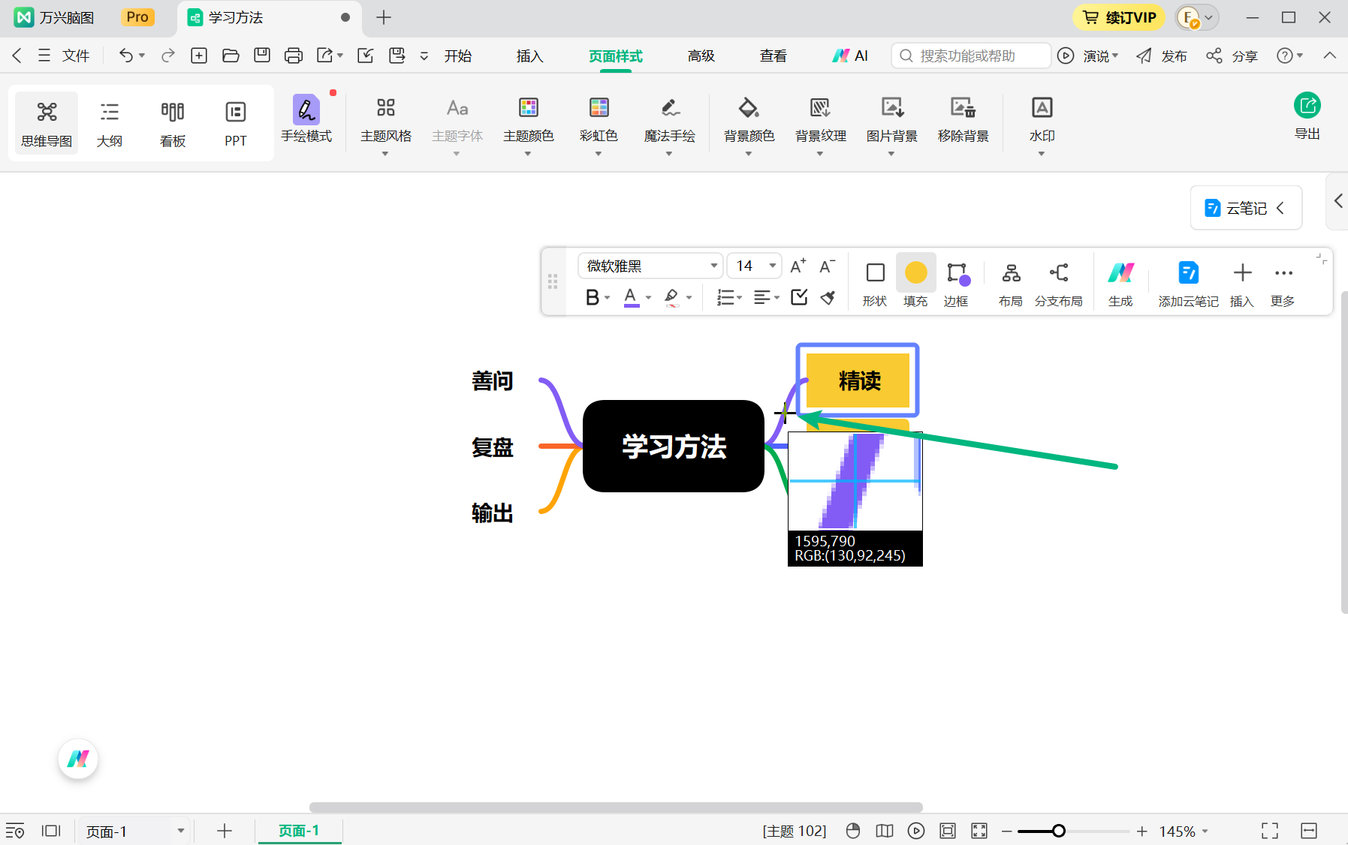Click the 分支布局 branch layout button

(x=1058, y=283)
